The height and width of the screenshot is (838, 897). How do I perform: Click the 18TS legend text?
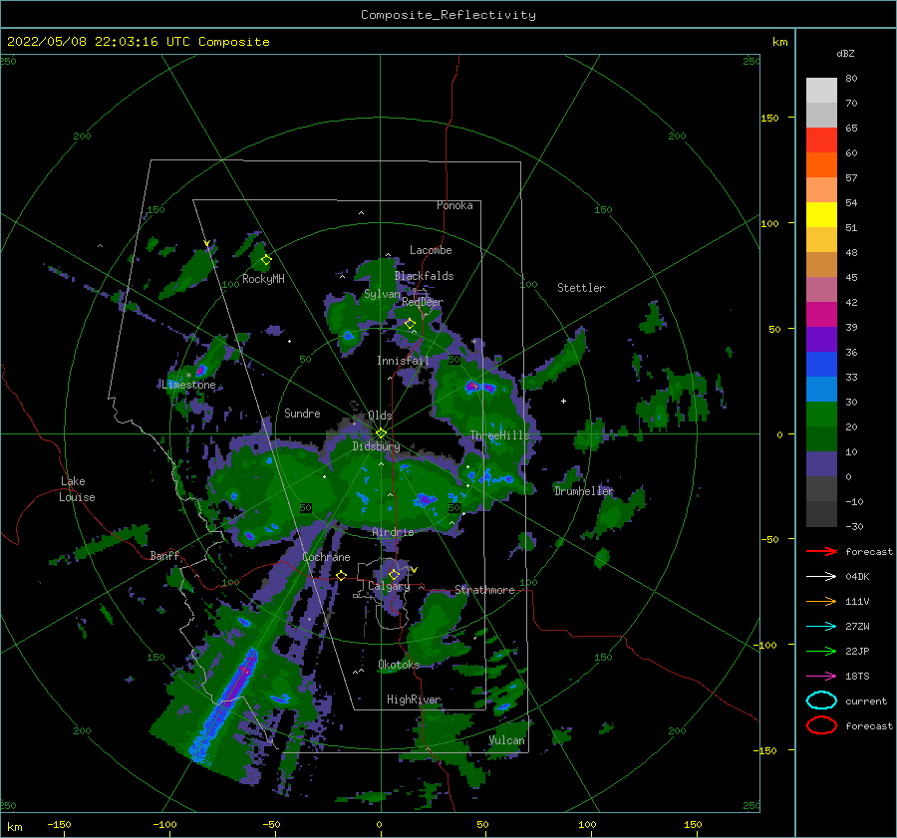coord(857,677)
